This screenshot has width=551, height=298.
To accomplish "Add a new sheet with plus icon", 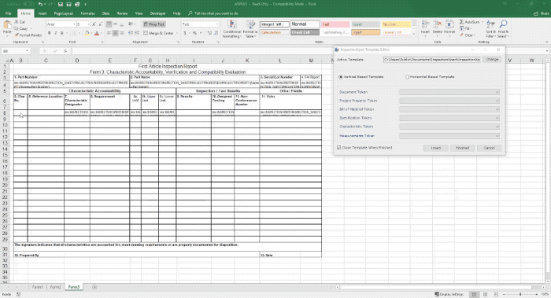I will [94, 287].
